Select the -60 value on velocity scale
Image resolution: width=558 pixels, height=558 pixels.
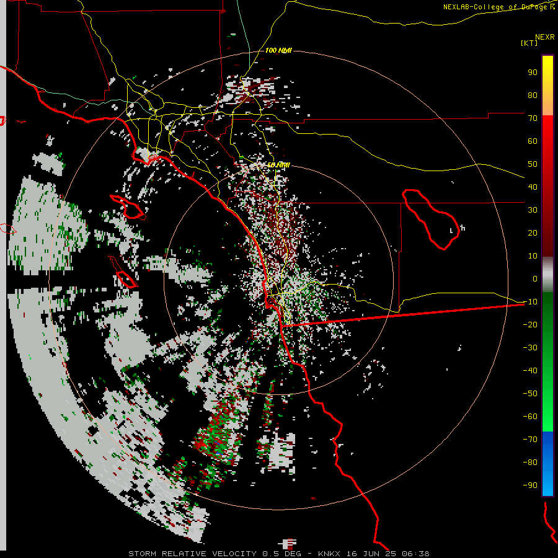click(530, 417)
